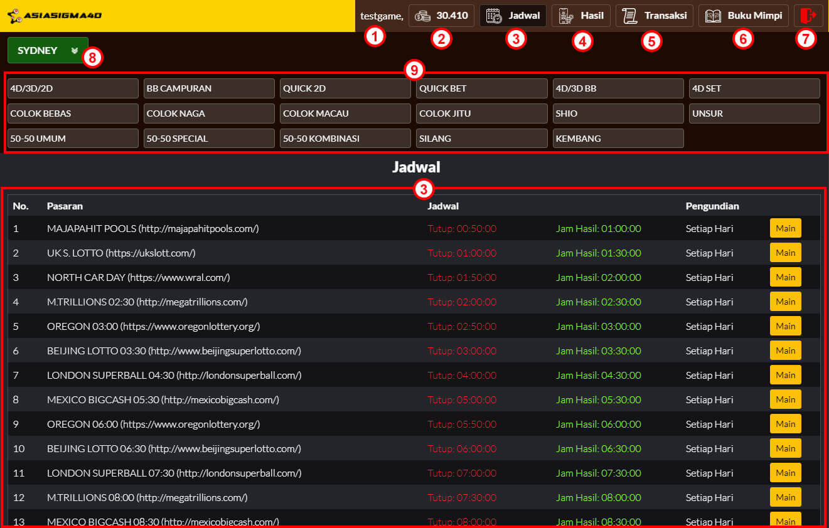Select the 4D/3D/2D game type
829x528 pixels.
73,88
